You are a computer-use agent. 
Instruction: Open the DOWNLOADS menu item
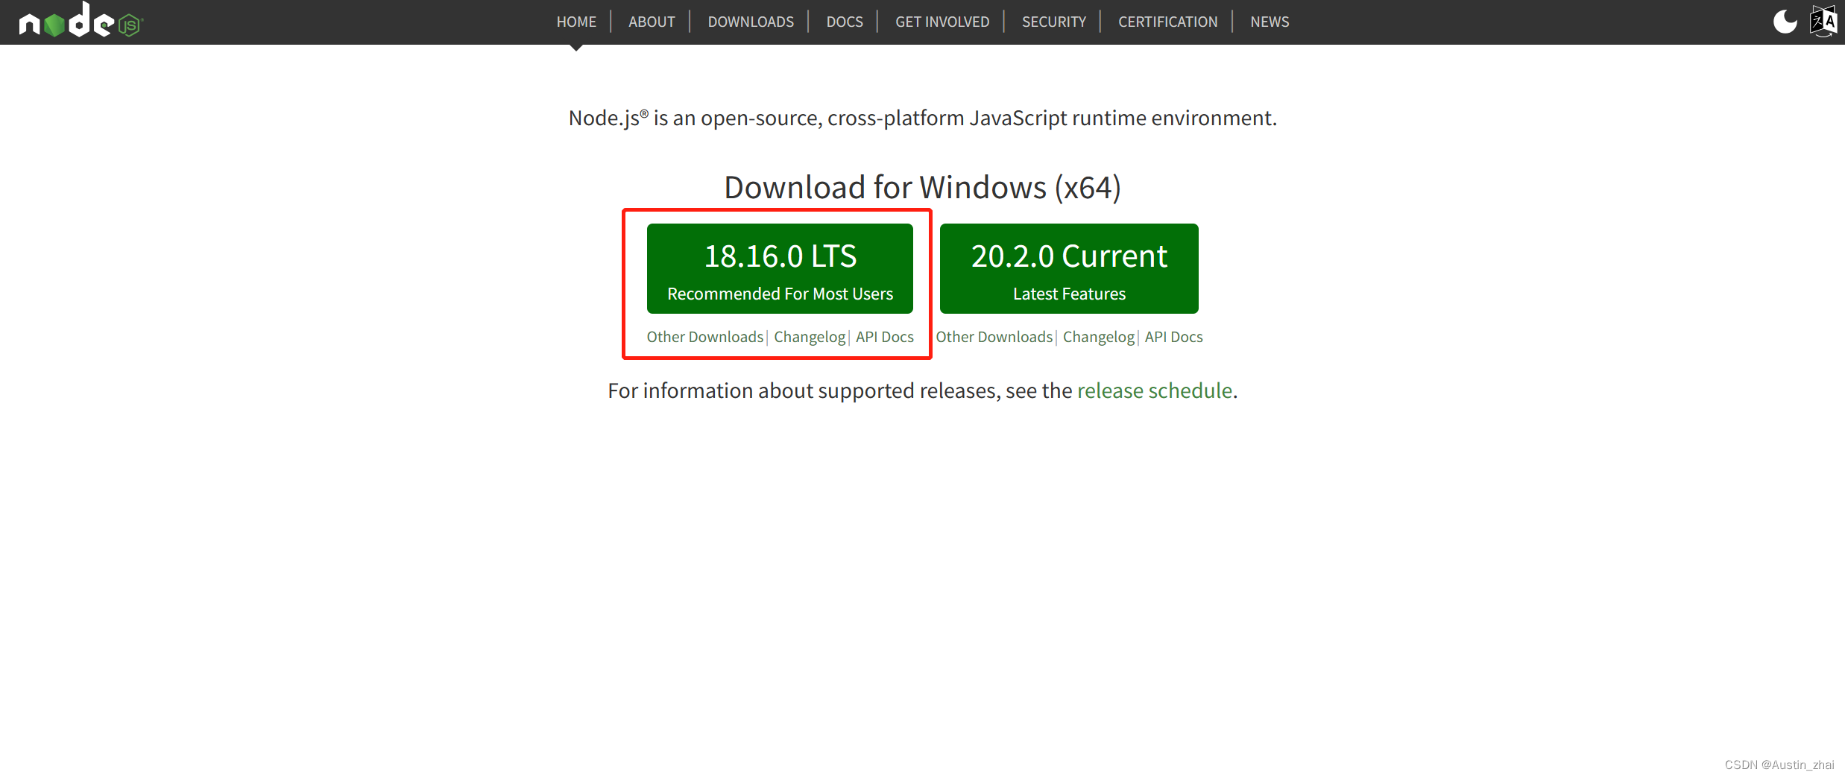751,22
